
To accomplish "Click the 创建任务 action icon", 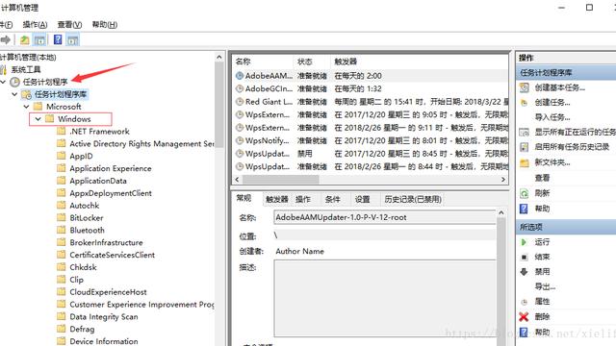I will (524, 103).
